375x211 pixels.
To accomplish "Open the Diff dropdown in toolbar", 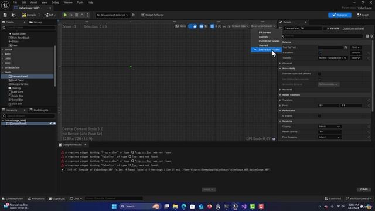I will [50, 15].
